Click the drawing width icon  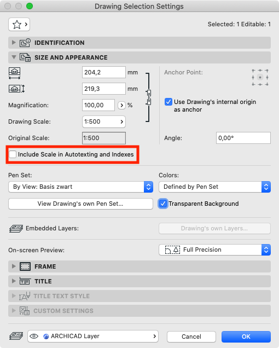(x=15, y=73)
